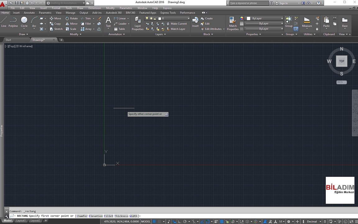
Task: Open the workspace dropdown in title bar
Action: pyautogui.click(x=65, y=3)
